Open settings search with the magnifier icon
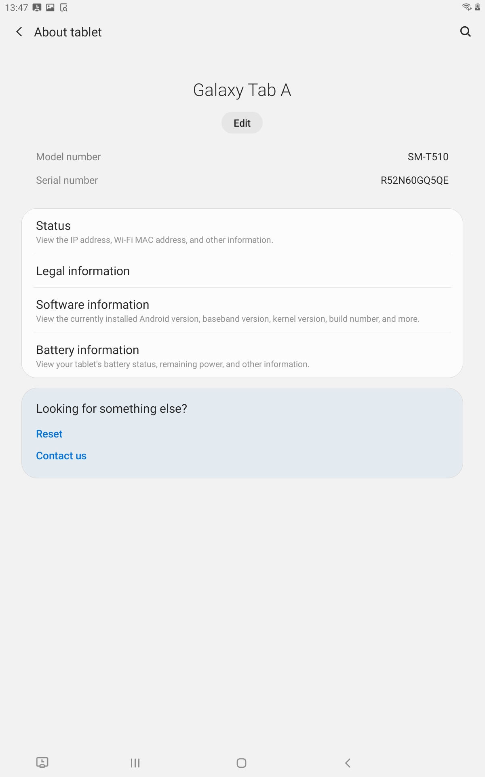485x777 pixels. click(466, 32)
